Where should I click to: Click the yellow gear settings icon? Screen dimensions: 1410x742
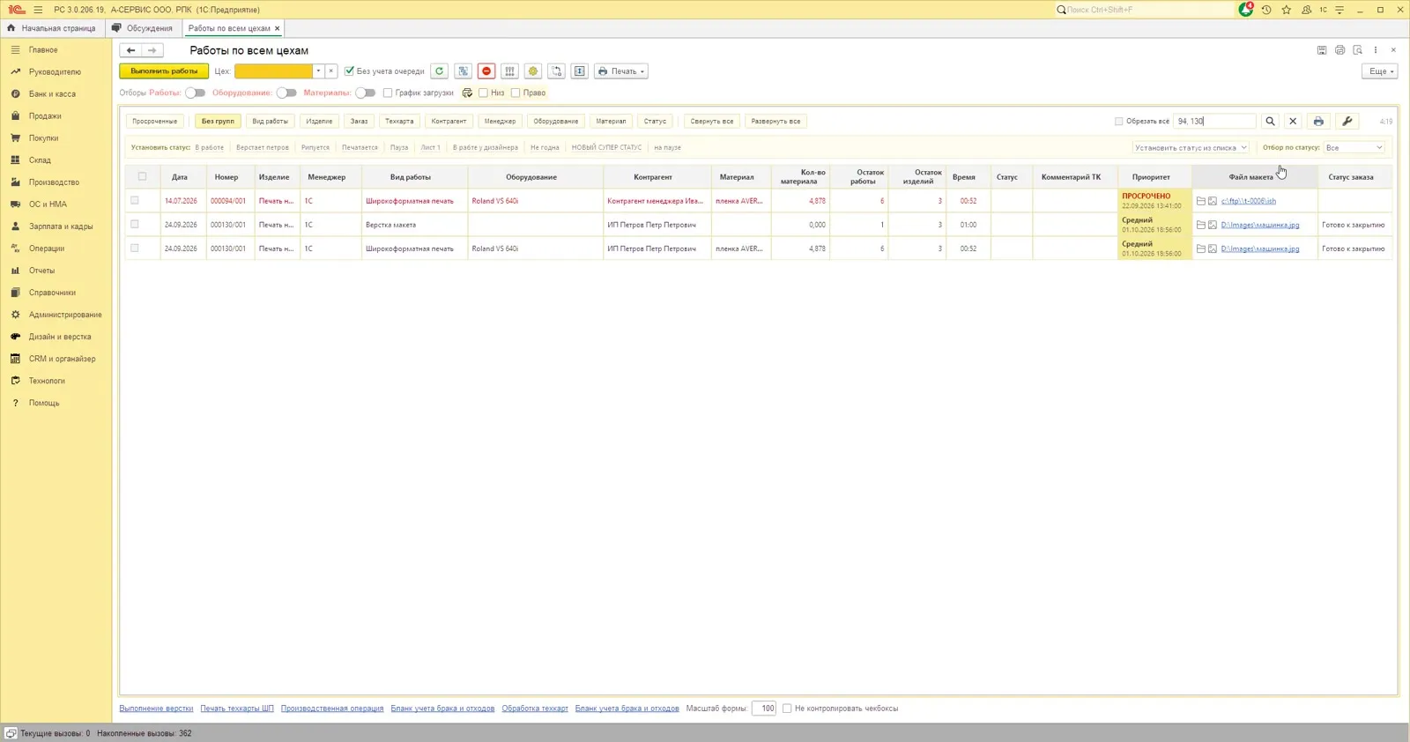533,71
